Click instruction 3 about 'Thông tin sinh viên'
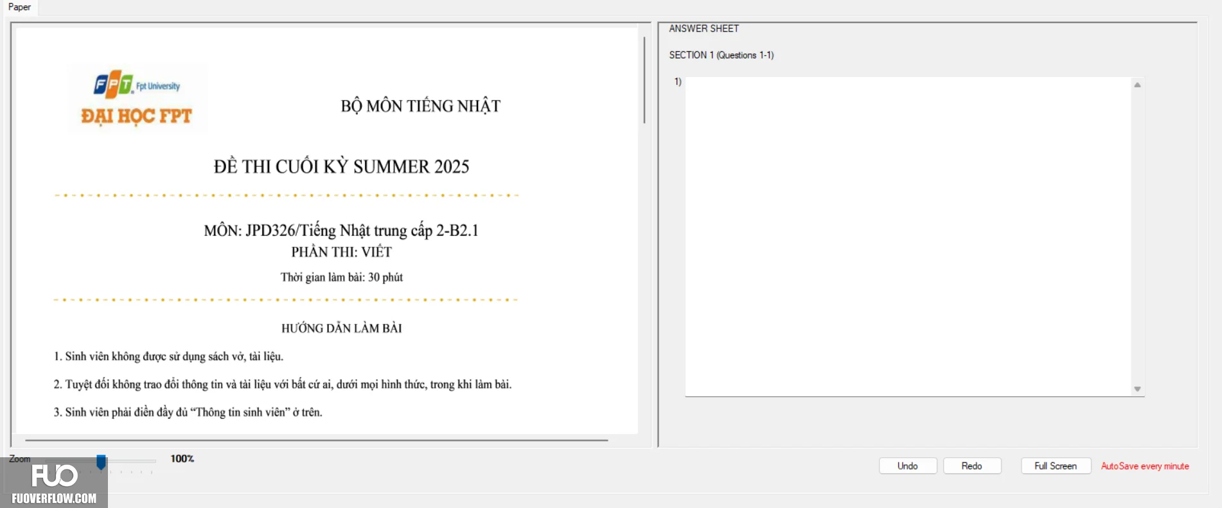The height and width of the screenshot is (508, 1222). (x=188, y=412)
